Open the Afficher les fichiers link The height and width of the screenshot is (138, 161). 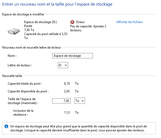click(129, 22)
